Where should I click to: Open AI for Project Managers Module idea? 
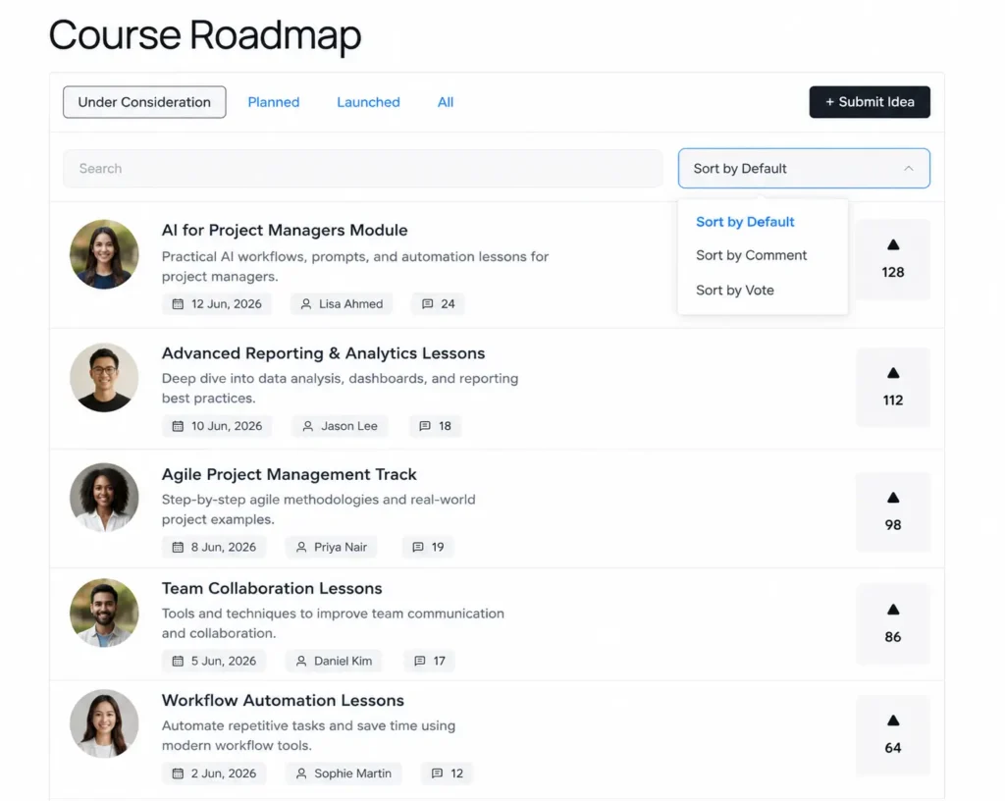coord(285,230)
